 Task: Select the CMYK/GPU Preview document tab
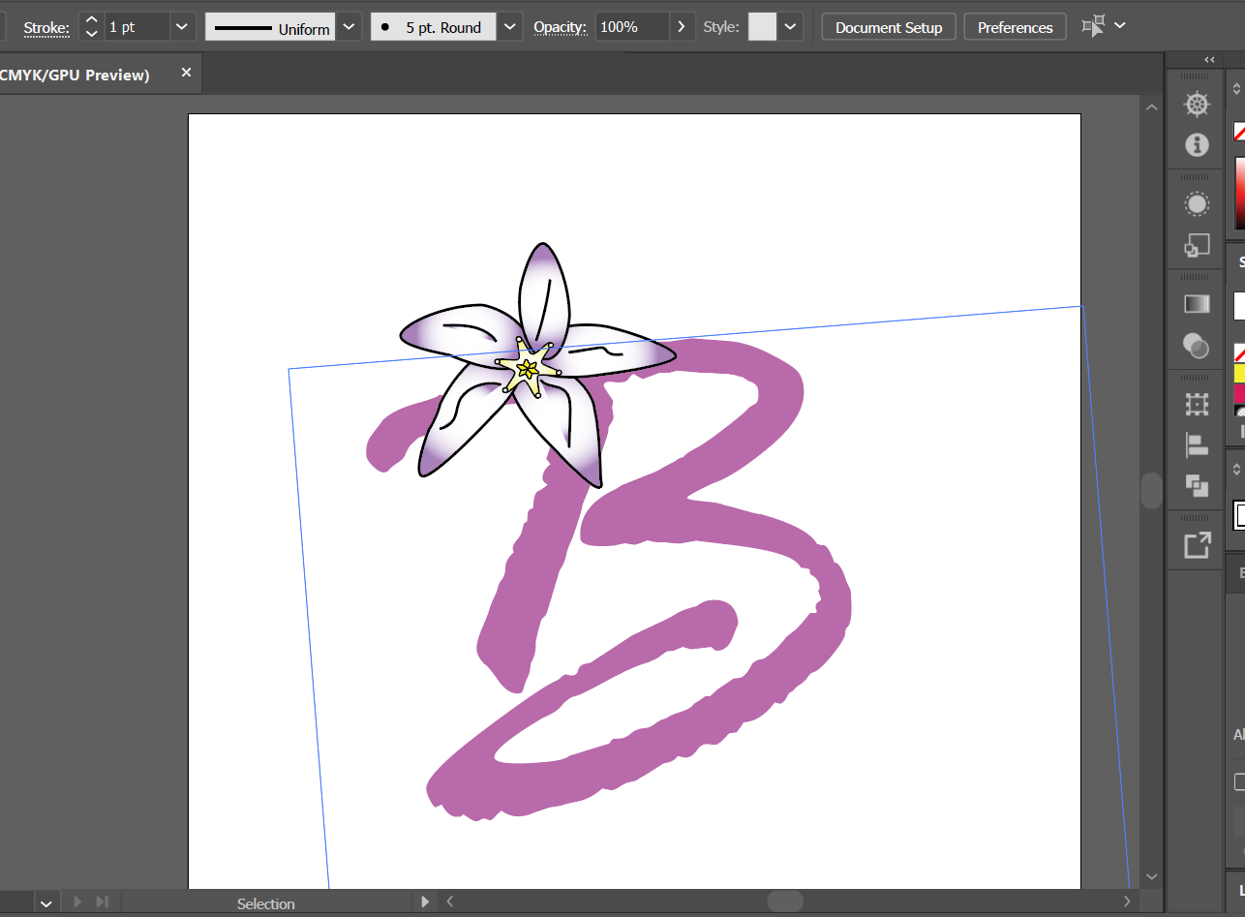pyautogui.click(x=76, y=75)
